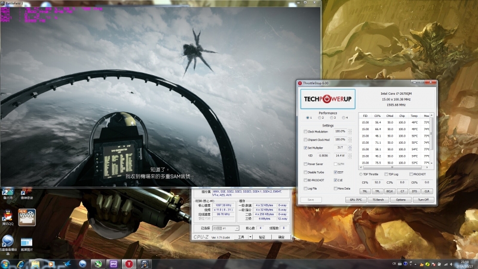Open the TS Bench button
Image resolution: width=478 pixels, height=269 pixels.
[x=378, y=200]
